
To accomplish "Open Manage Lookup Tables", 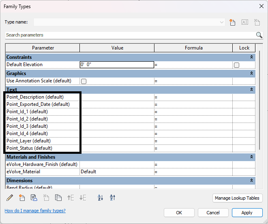I will pos(238,198).
